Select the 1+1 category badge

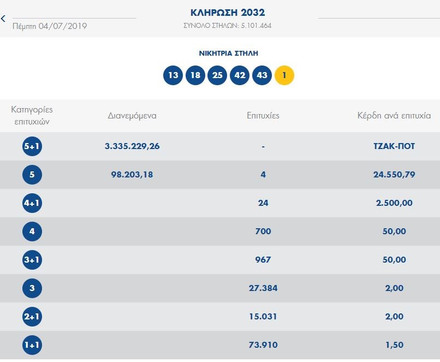(32, 345)
